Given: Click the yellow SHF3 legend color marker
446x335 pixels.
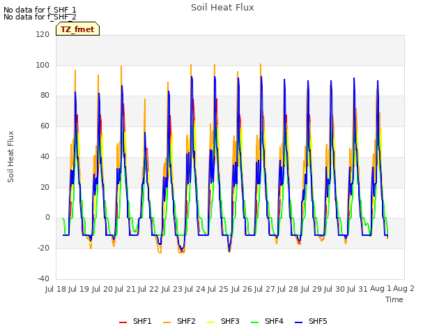Looking at the screenshot, I should 210,322.
